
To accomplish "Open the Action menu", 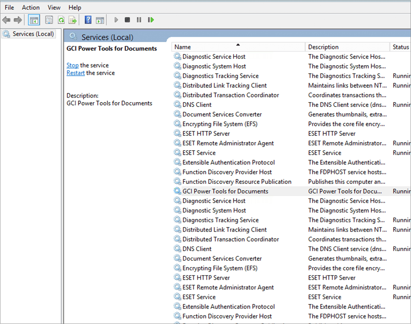I will (31, 8).
